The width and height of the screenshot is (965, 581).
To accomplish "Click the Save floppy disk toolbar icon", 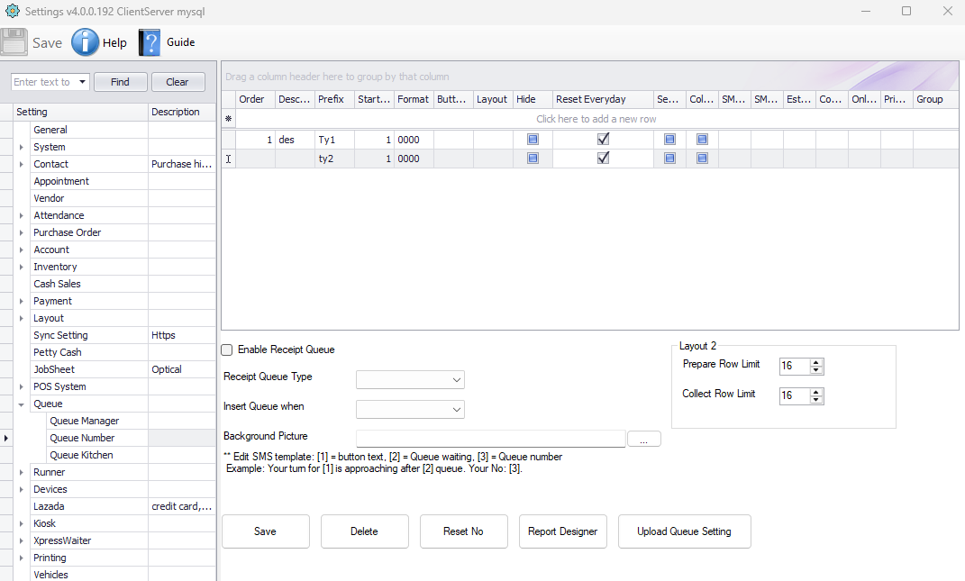I will coord(14,42).
